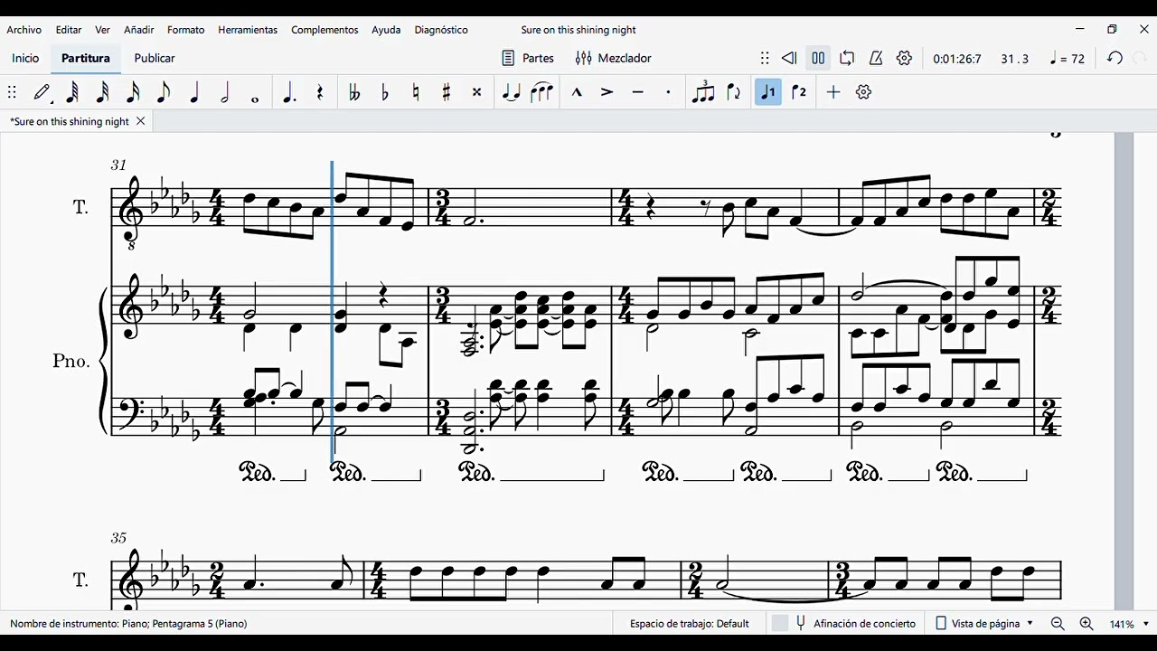Rewind playback to the start
Image resolution: width=1157 pixels, height=651 pixels.
point(789,58)
